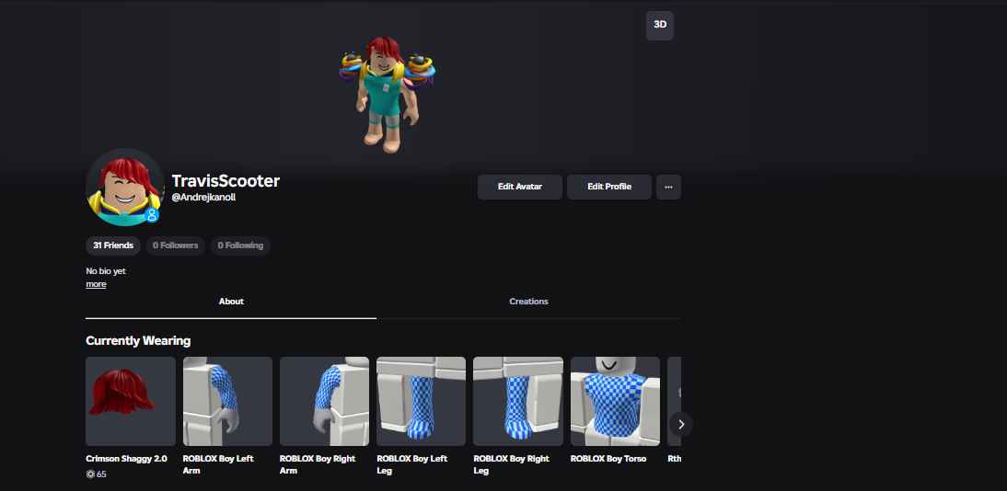Click the TravisScooter profile avatar picture
Viewport: 1007px width, 491px height.
click(x=125, y=188)
